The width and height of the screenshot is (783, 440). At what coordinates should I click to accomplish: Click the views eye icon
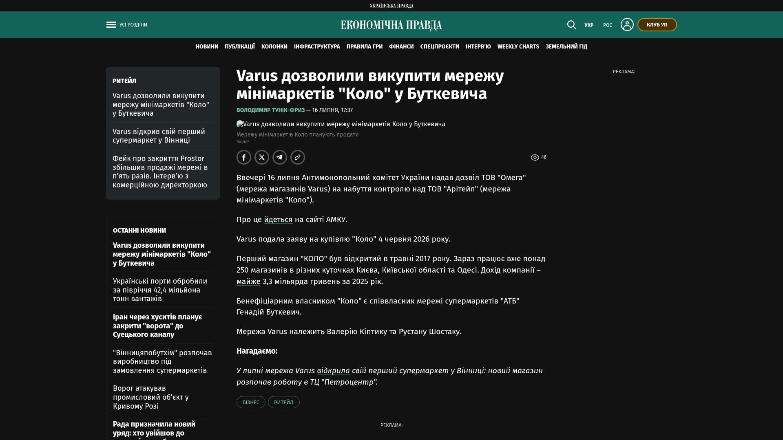click(x=535, y=157)
